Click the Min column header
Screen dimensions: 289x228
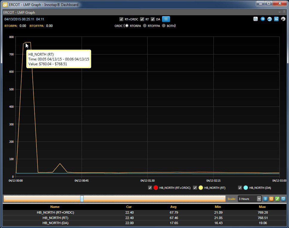[218, 207]
